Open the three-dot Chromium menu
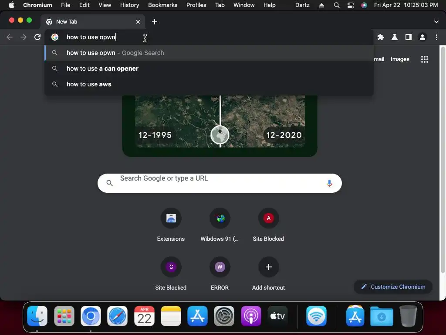The width and height of the screenshot is (446, 335). pos(436,37)
